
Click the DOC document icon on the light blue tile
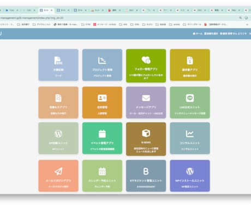[58, 60]
